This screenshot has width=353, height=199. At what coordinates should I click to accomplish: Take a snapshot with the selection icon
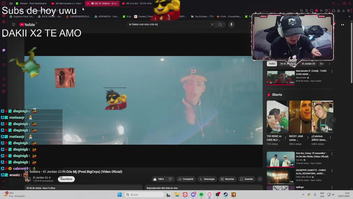312,11
